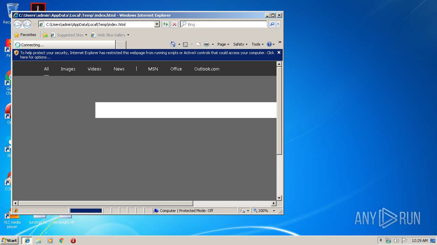Click the Start button
The height and width of the screenshot is (245, 437).
10,240
